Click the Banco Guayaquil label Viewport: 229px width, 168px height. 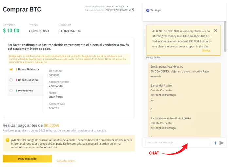(29, 80)
